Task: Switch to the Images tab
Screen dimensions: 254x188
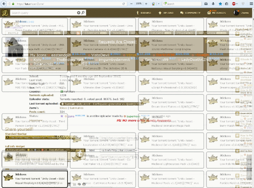Action: tap(30, 33)
